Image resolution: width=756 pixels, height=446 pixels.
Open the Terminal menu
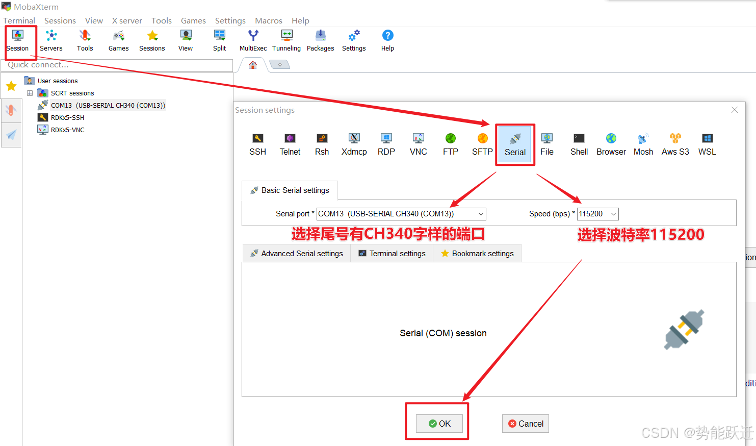(19, 20)
